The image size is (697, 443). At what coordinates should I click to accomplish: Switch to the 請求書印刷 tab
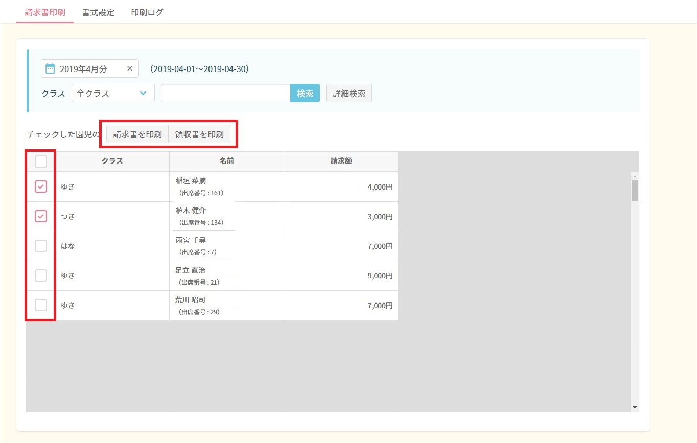click(x=45, y=12)
